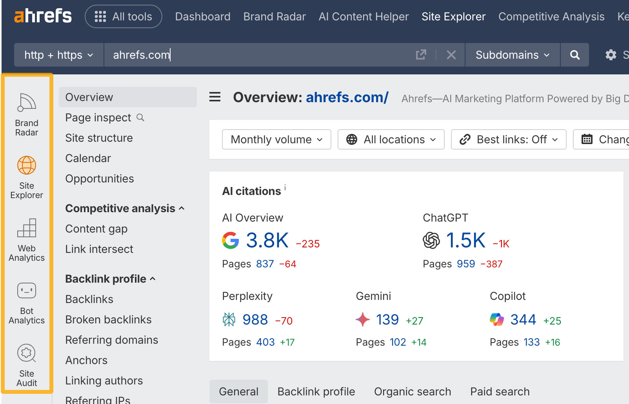Open ahrefs.com via the external link icon
The height and width of the screenshot is (404, 629).
(421, 55)
